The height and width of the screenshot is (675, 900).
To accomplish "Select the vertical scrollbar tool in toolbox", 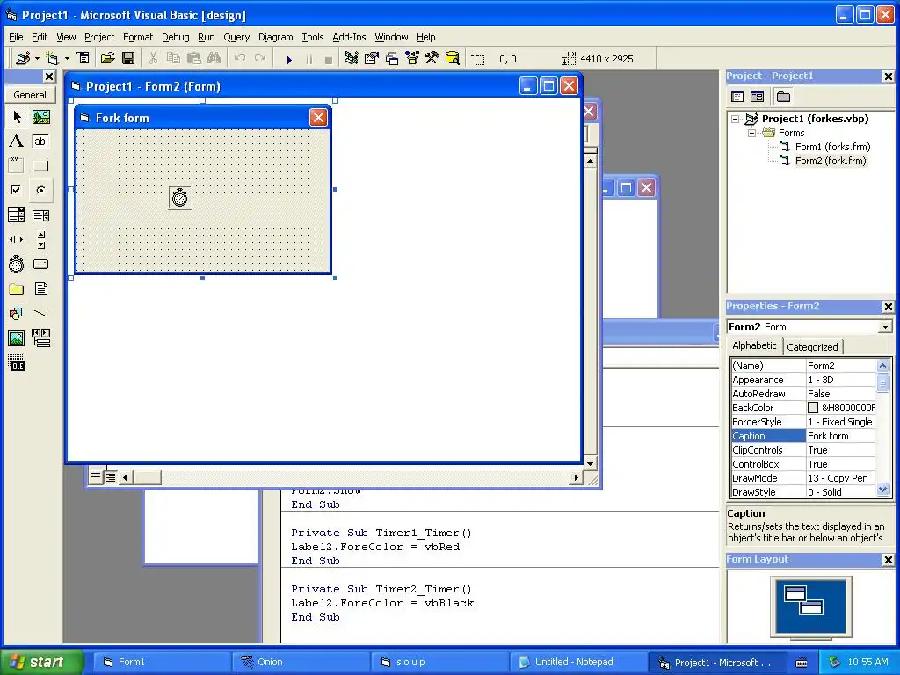I will pos(40,240).
